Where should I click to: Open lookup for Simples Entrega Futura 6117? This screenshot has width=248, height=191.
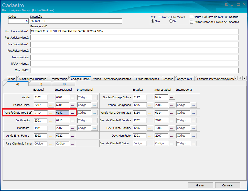coord(172,97)
